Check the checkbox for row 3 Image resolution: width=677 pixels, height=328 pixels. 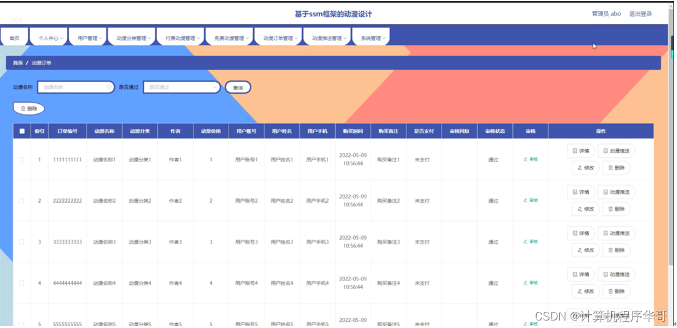click(x=21, y=242)
